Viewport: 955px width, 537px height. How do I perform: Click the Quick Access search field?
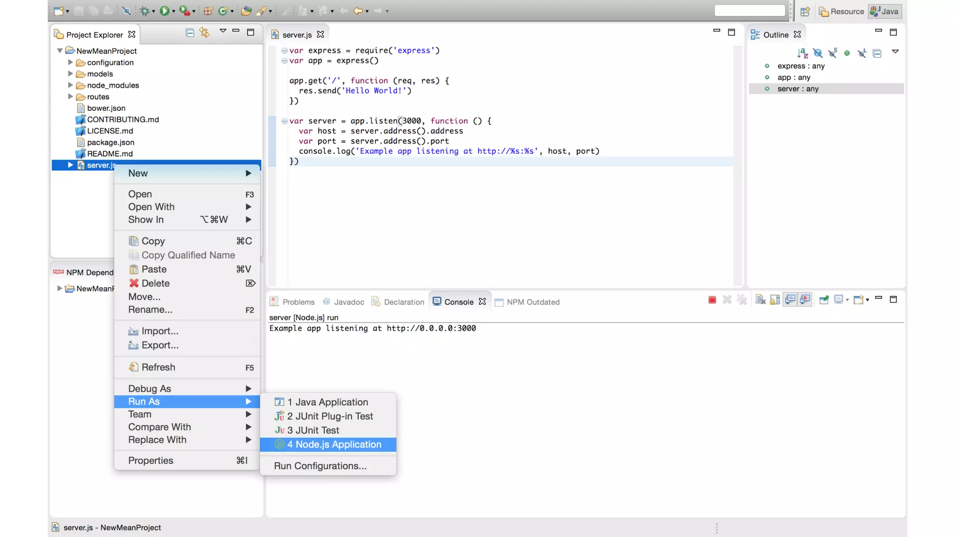[x=749, y=11]
